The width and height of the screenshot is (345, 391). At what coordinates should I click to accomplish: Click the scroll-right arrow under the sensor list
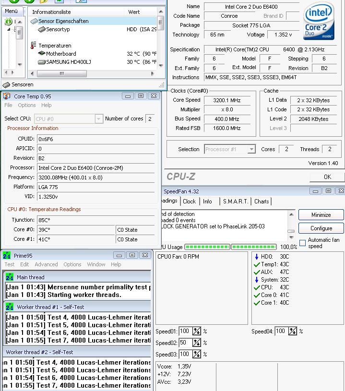point(153,73)
